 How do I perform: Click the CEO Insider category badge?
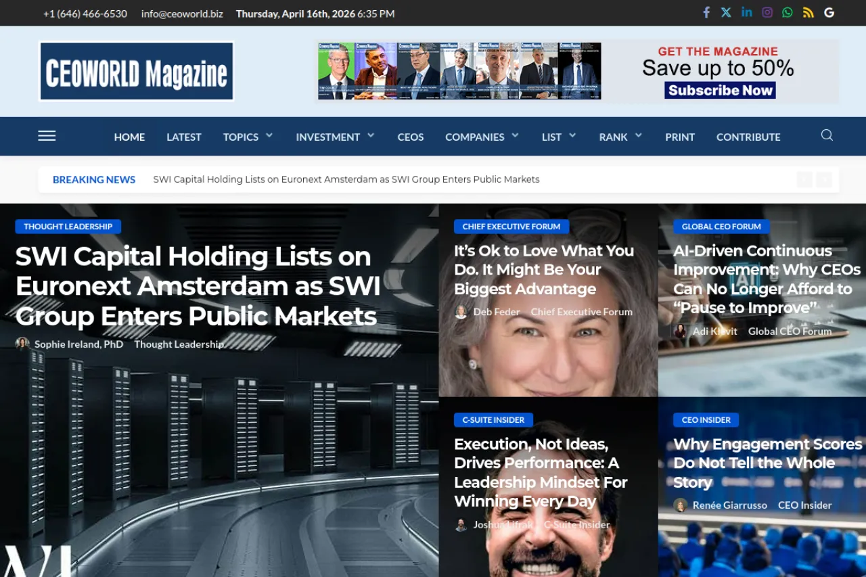pyautogui.click(x=706, y=420)
